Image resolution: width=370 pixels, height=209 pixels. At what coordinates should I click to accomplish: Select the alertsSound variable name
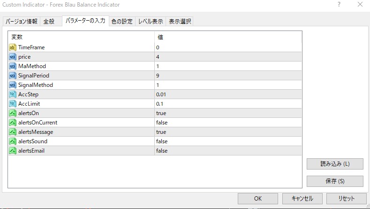pyautogui.click(x=33, y=141)
